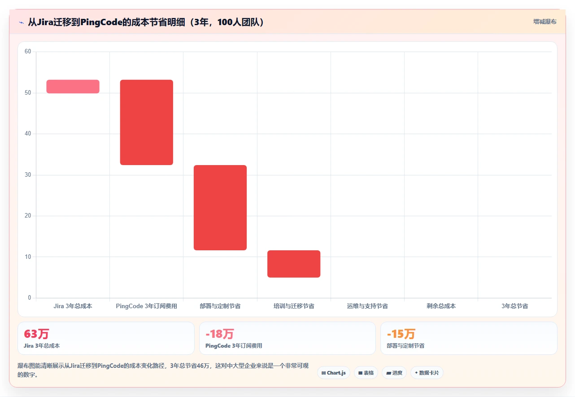Click the pink Jira 3年总成本 bar
This screenshot has height=397, width=575.
tap(73, 87)
